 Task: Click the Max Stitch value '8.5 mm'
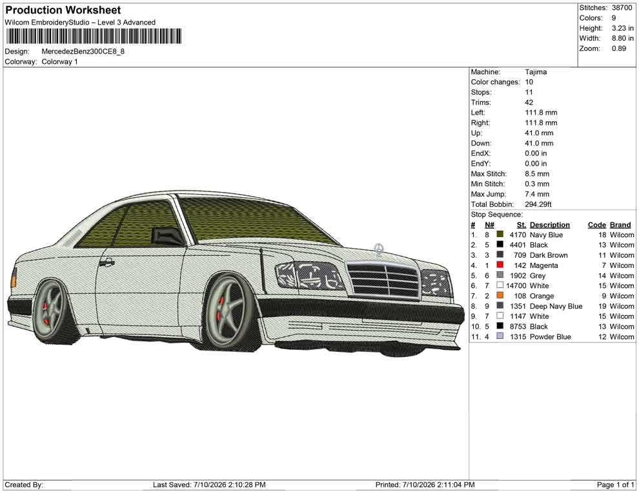click(x=537, y=174)
